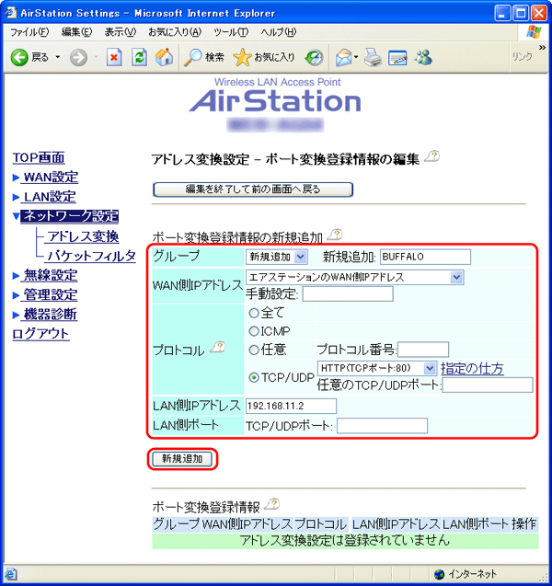Click the LAN側IPアドレス field

point(291,406)
